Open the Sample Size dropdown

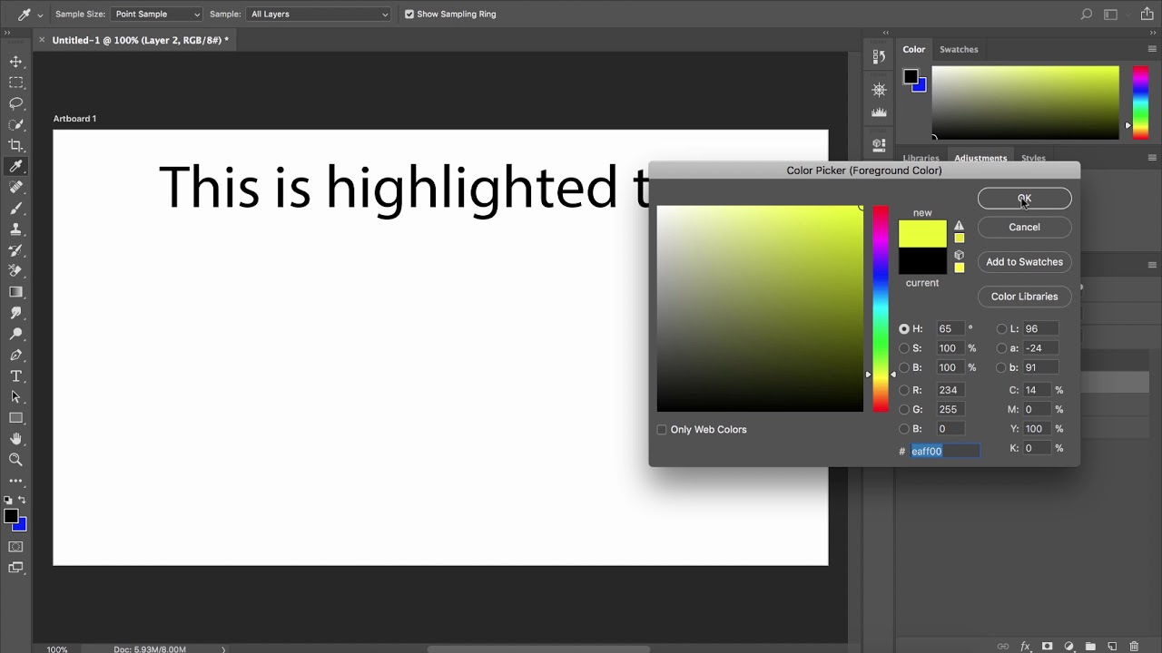[x=156, y=15]
